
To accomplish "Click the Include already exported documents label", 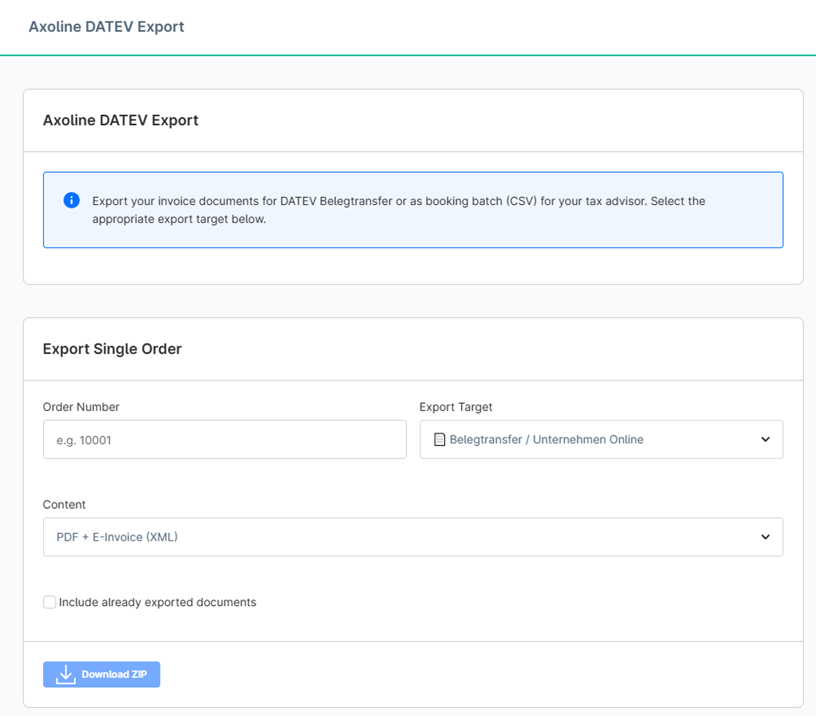I will click(158, 602).
